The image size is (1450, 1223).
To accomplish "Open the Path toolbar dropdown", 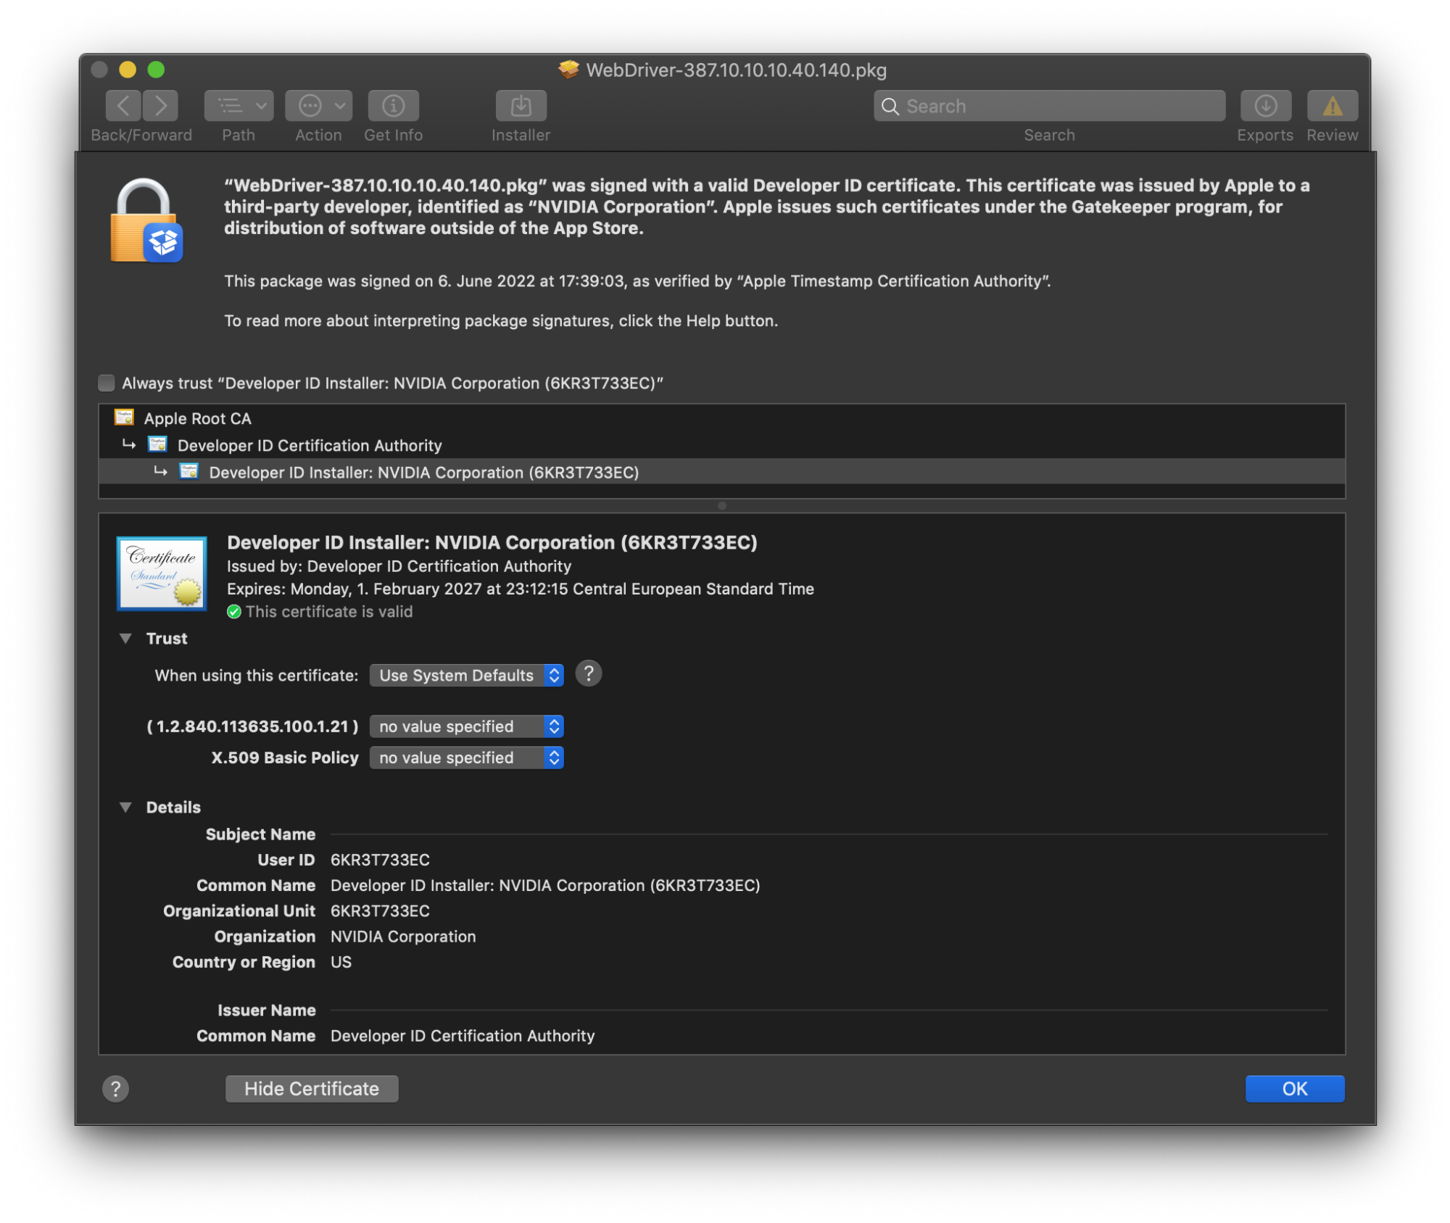I will 239,106.
